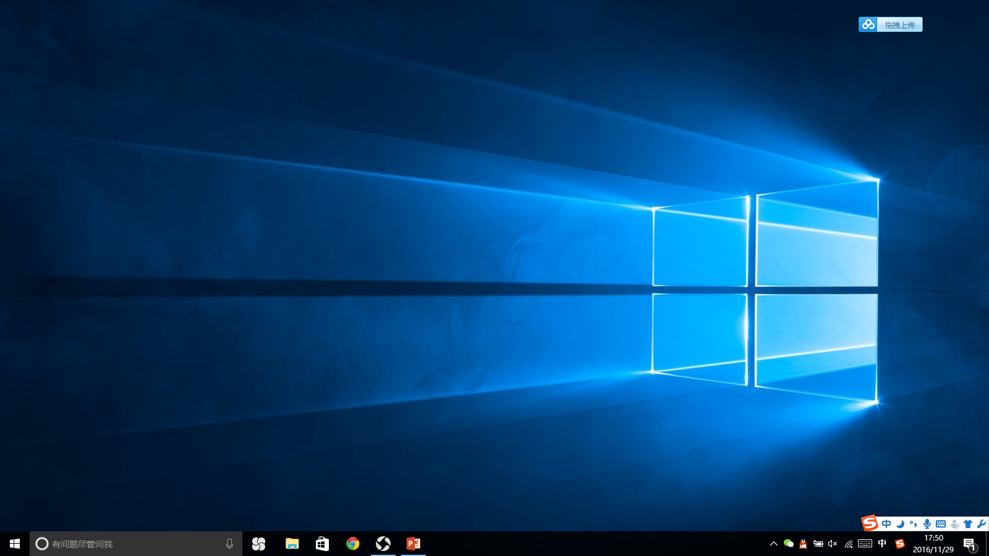Open QQ penguin tray icon

(803, 544)
